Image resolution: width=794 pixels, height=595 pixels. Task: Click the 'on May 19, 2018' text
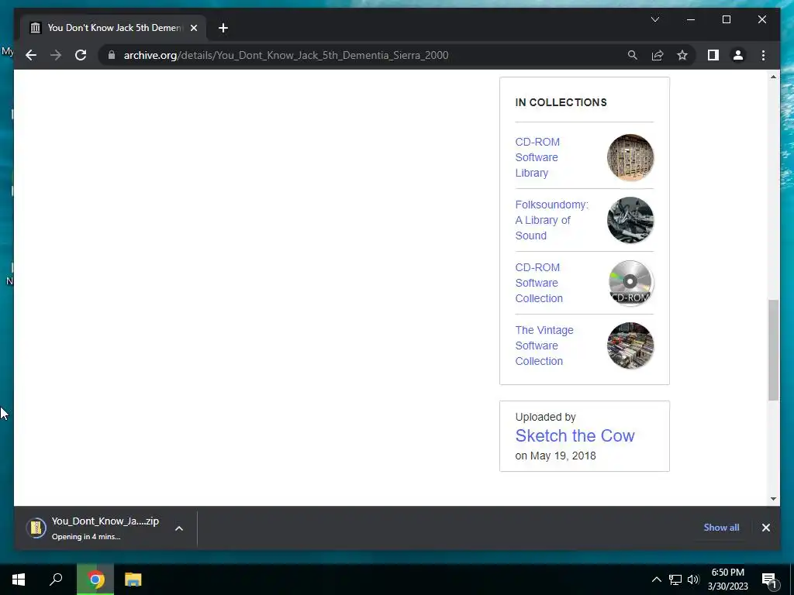tap(555, 456)
